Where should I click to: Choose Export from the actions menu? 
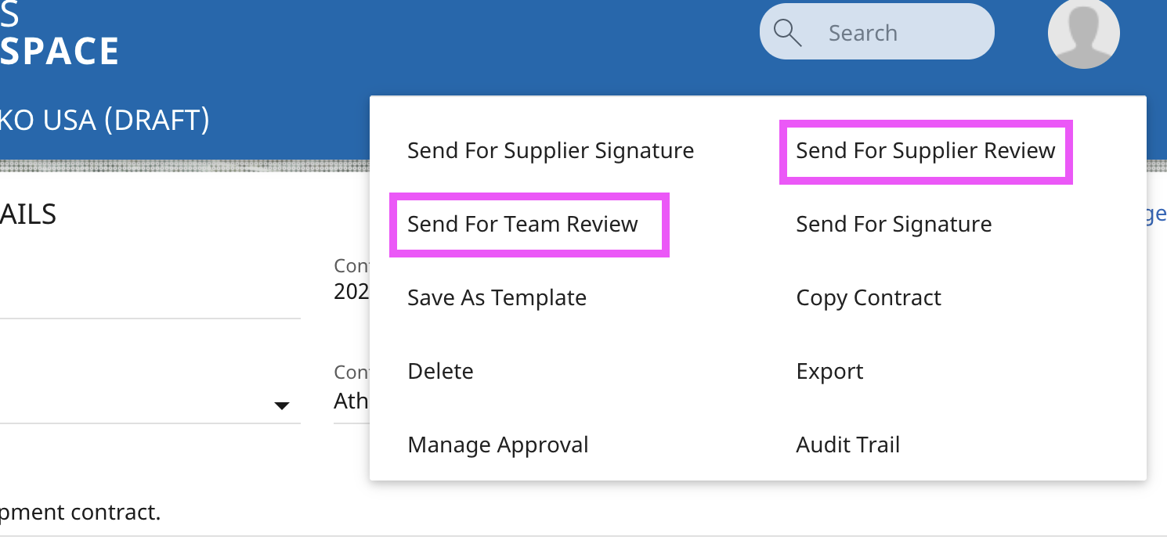coord(829,371)
